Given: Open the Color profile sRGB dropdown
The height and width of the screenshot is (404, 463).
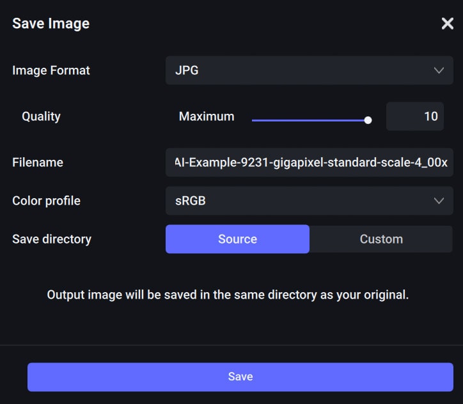Looking at the screenshot, I should tap(309, 201).
